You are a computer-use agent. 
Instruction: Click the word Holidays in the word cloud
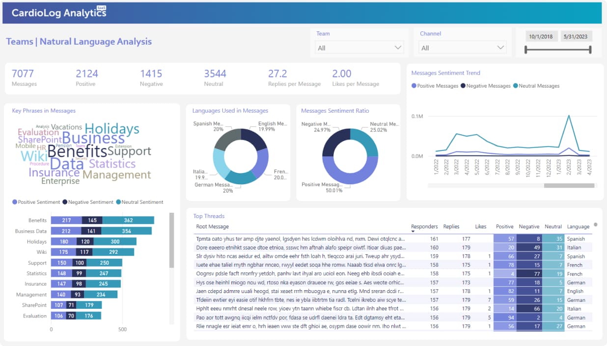coord(112,129)
